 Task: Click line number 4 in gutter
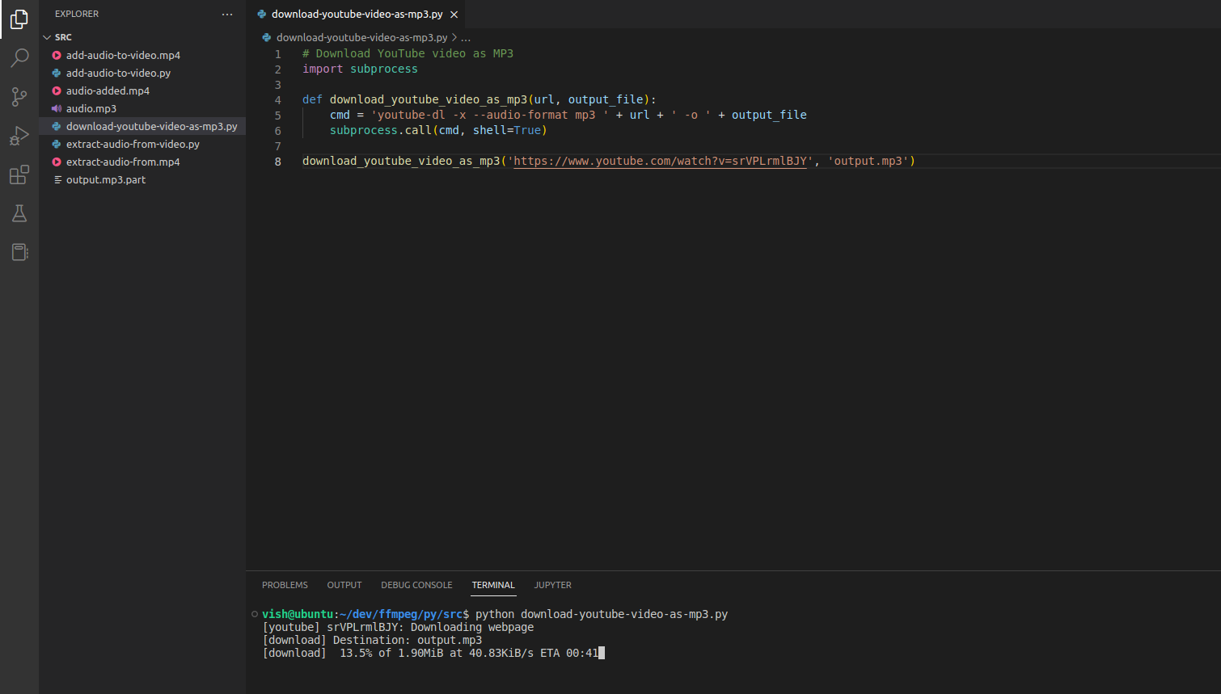[x=278, y=100]
